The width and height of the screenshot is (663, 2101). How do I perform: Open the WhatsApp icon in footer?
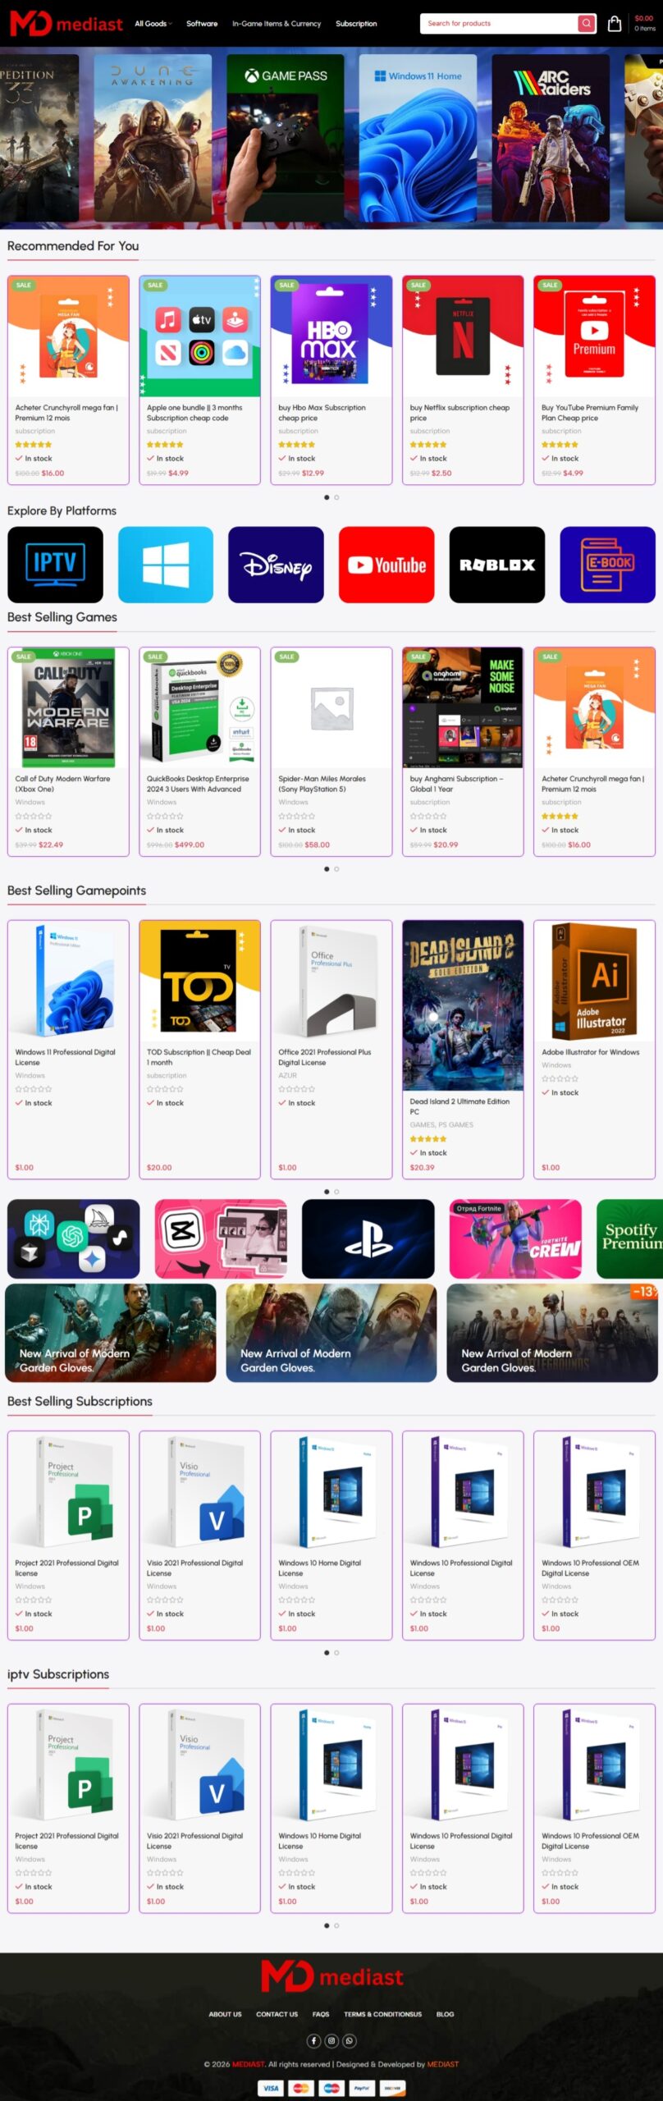[350, 2040]
